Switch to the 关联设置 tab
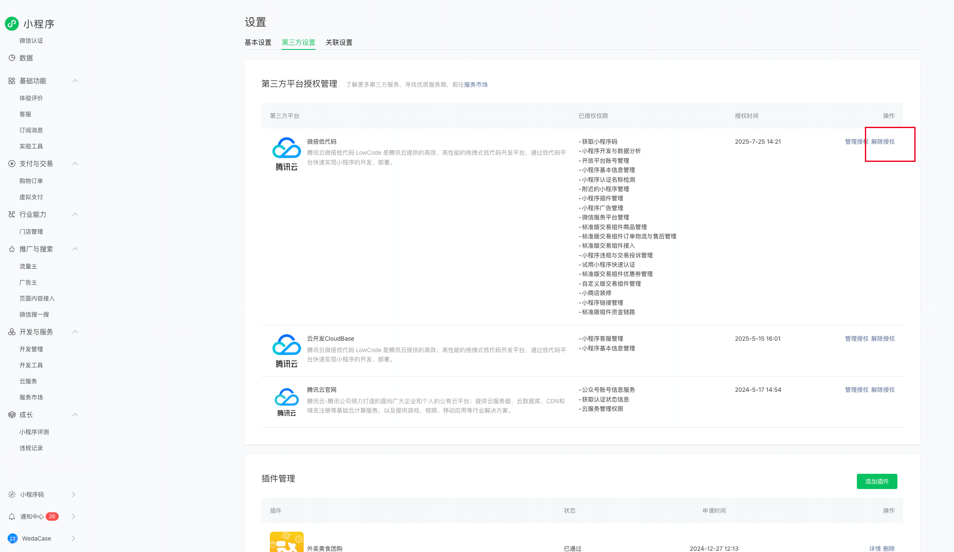 pos(339,42)
